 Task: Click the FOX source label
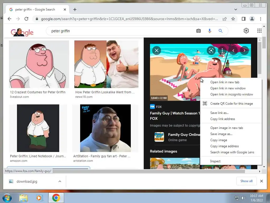(x=156, y=107)
